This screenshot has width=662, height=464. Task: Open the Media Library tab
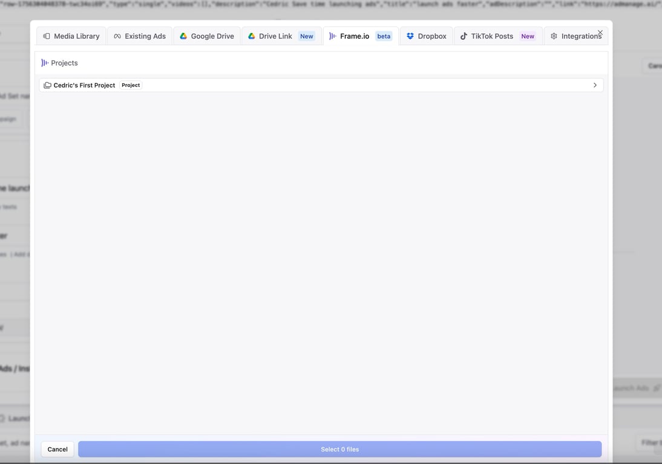click(x=71, y=36)
